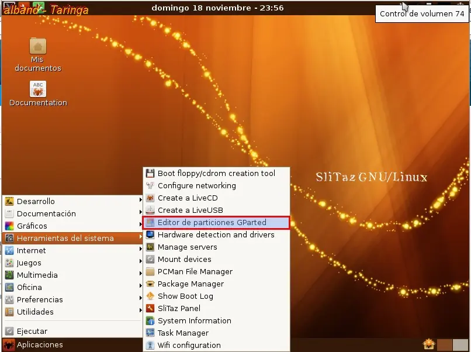This screenshot has width=471, height=352.
Task: Launch Task Manager from system tools
Action: tap(216, 333)
